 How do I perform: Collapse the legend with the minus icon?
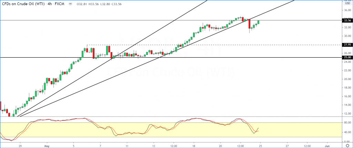click(71, 4)
